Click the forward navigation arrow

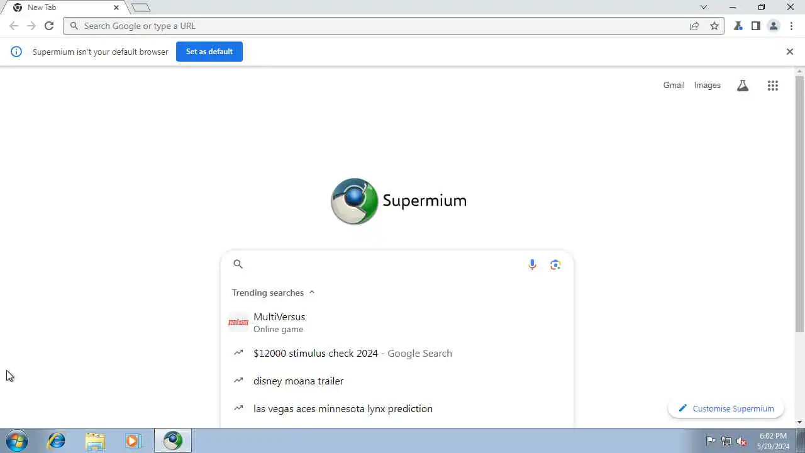tap(31, 26)
